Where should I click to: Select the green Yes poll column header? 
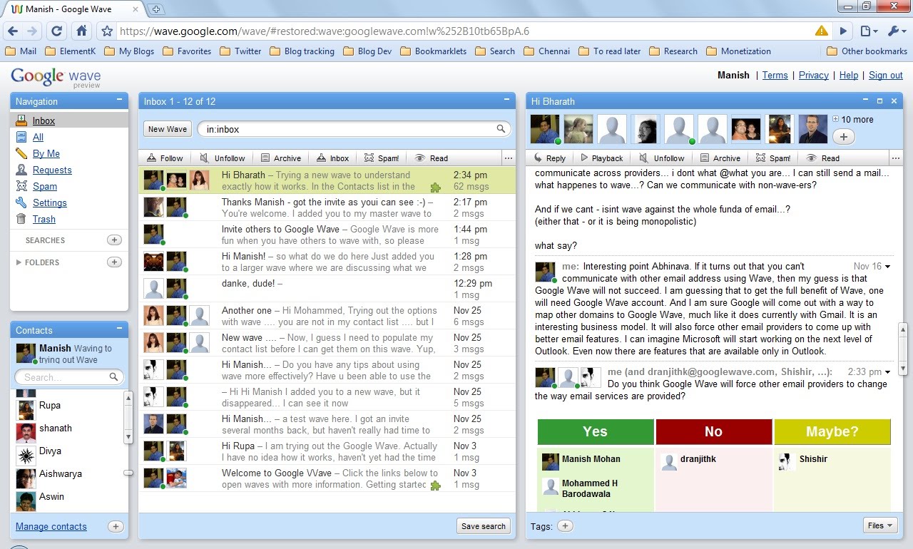(596, 431)
